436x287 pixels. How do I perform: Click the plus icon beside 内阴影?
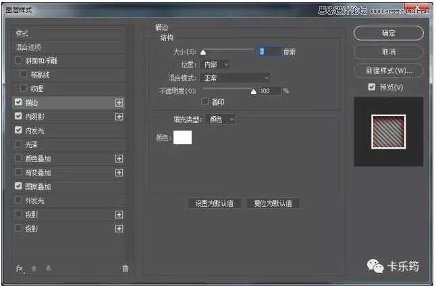click(119, 117)
